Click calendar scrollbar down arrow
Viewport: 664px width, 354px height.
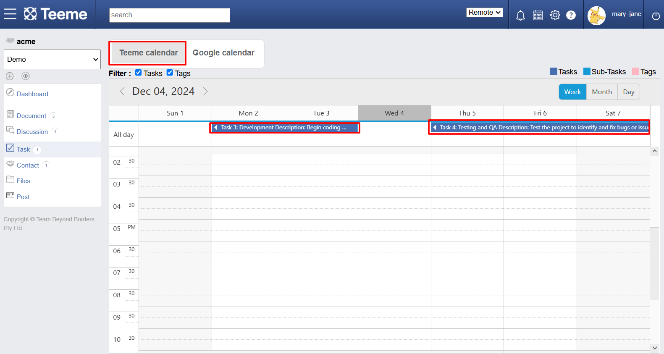point(655,348)
